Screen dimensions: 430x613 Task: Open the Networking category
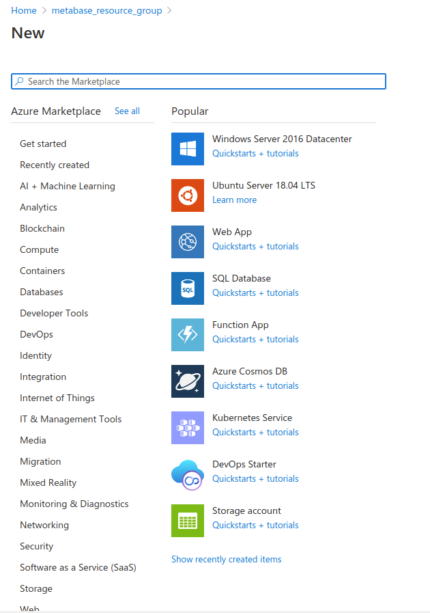click(44, 525)
